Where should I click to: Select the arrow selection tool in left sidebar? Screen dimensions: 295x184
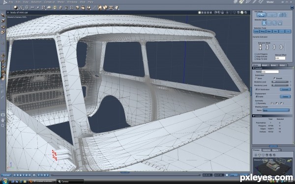click(x=3, y=15)
